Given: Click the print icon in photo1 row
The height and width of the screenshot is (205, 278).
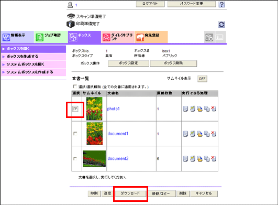Looking at the screenshot, I should point(185,109).
